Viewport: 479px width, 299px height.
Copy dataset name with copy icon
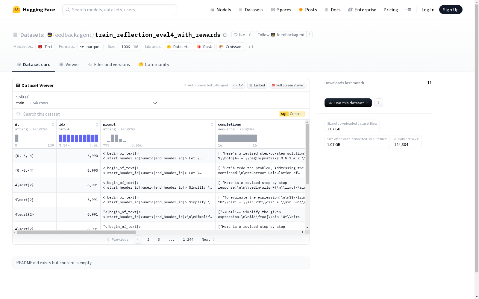click(225, 35)
